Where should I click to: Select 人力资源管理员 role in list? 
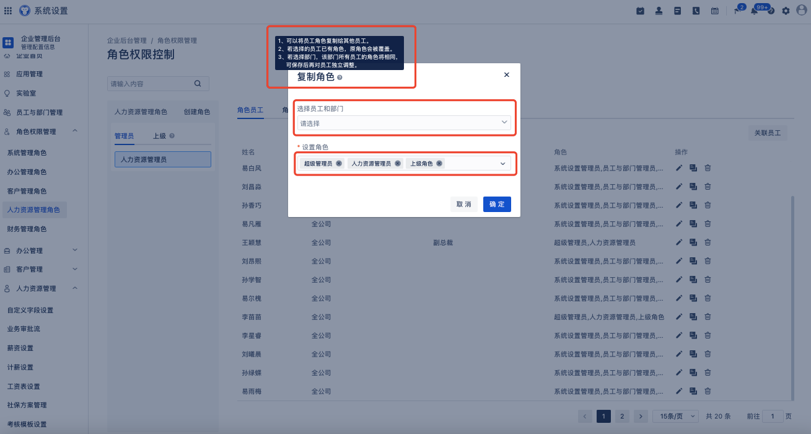click(x=163, y=159)
